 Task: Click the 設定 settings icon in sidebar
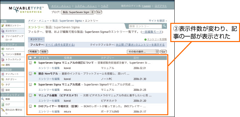pyautogui.click(x=3, y=90)
